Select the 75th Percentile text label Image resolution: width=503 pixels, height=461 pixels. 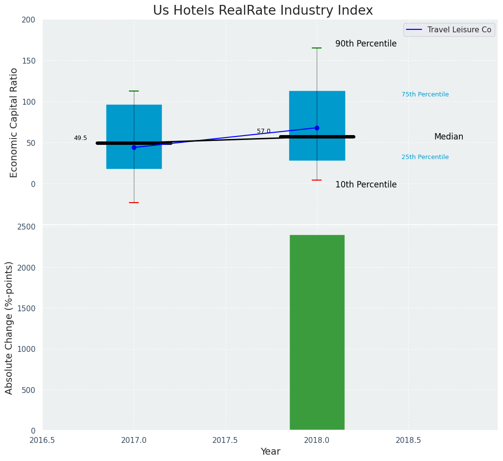pyautogui.click(x=425, y=94)
